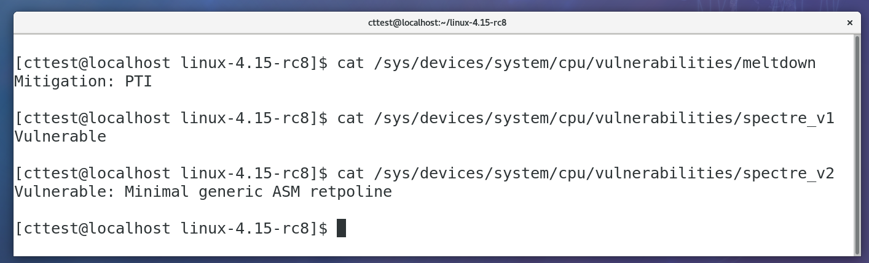This screenshot has height=263, width=869.
Task: Click the word 'Mitigation:' in the first output
Action: 65,81
